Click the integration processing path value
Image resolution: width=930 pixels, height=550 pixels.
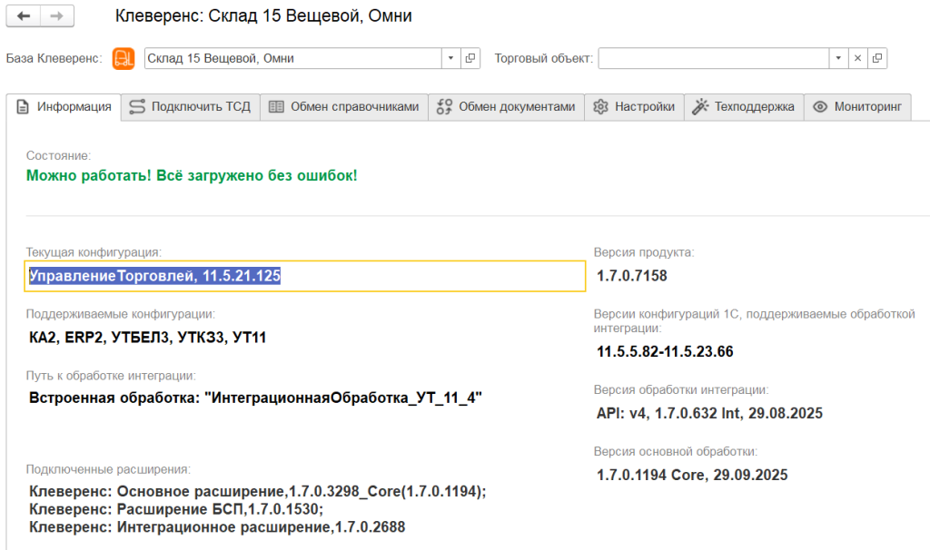pos(255,398)
